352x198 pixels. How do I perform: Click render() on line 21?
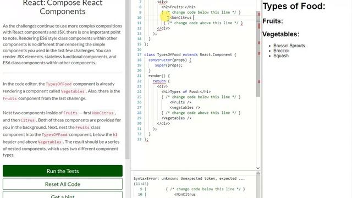tap(159, 76)
